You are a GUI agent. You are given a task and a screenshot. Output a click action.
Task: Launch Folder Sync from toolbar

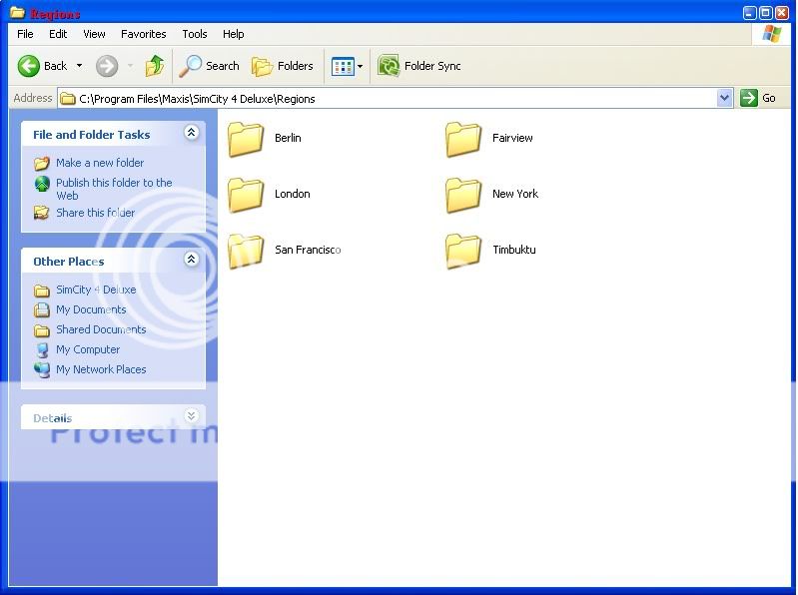tap(419, 66)
